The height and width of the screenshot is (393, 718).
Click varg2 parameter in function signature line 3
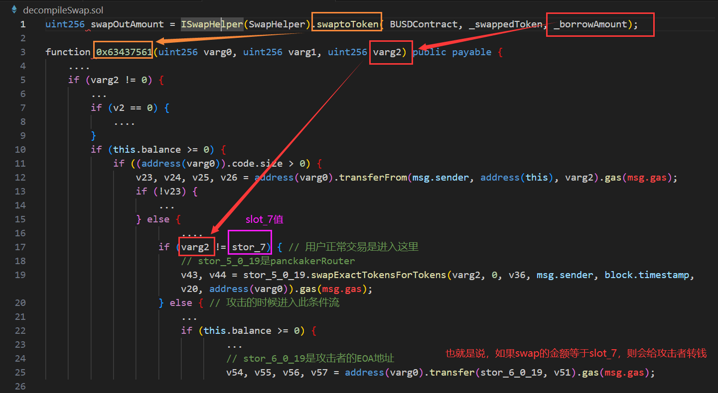point(387,52)
